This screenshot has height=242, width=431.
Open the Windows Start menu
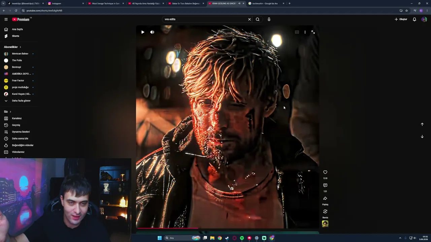click(x=160, y=238)
